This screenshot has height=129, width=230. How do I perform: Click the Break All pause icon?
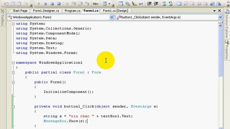coord(46,4)
